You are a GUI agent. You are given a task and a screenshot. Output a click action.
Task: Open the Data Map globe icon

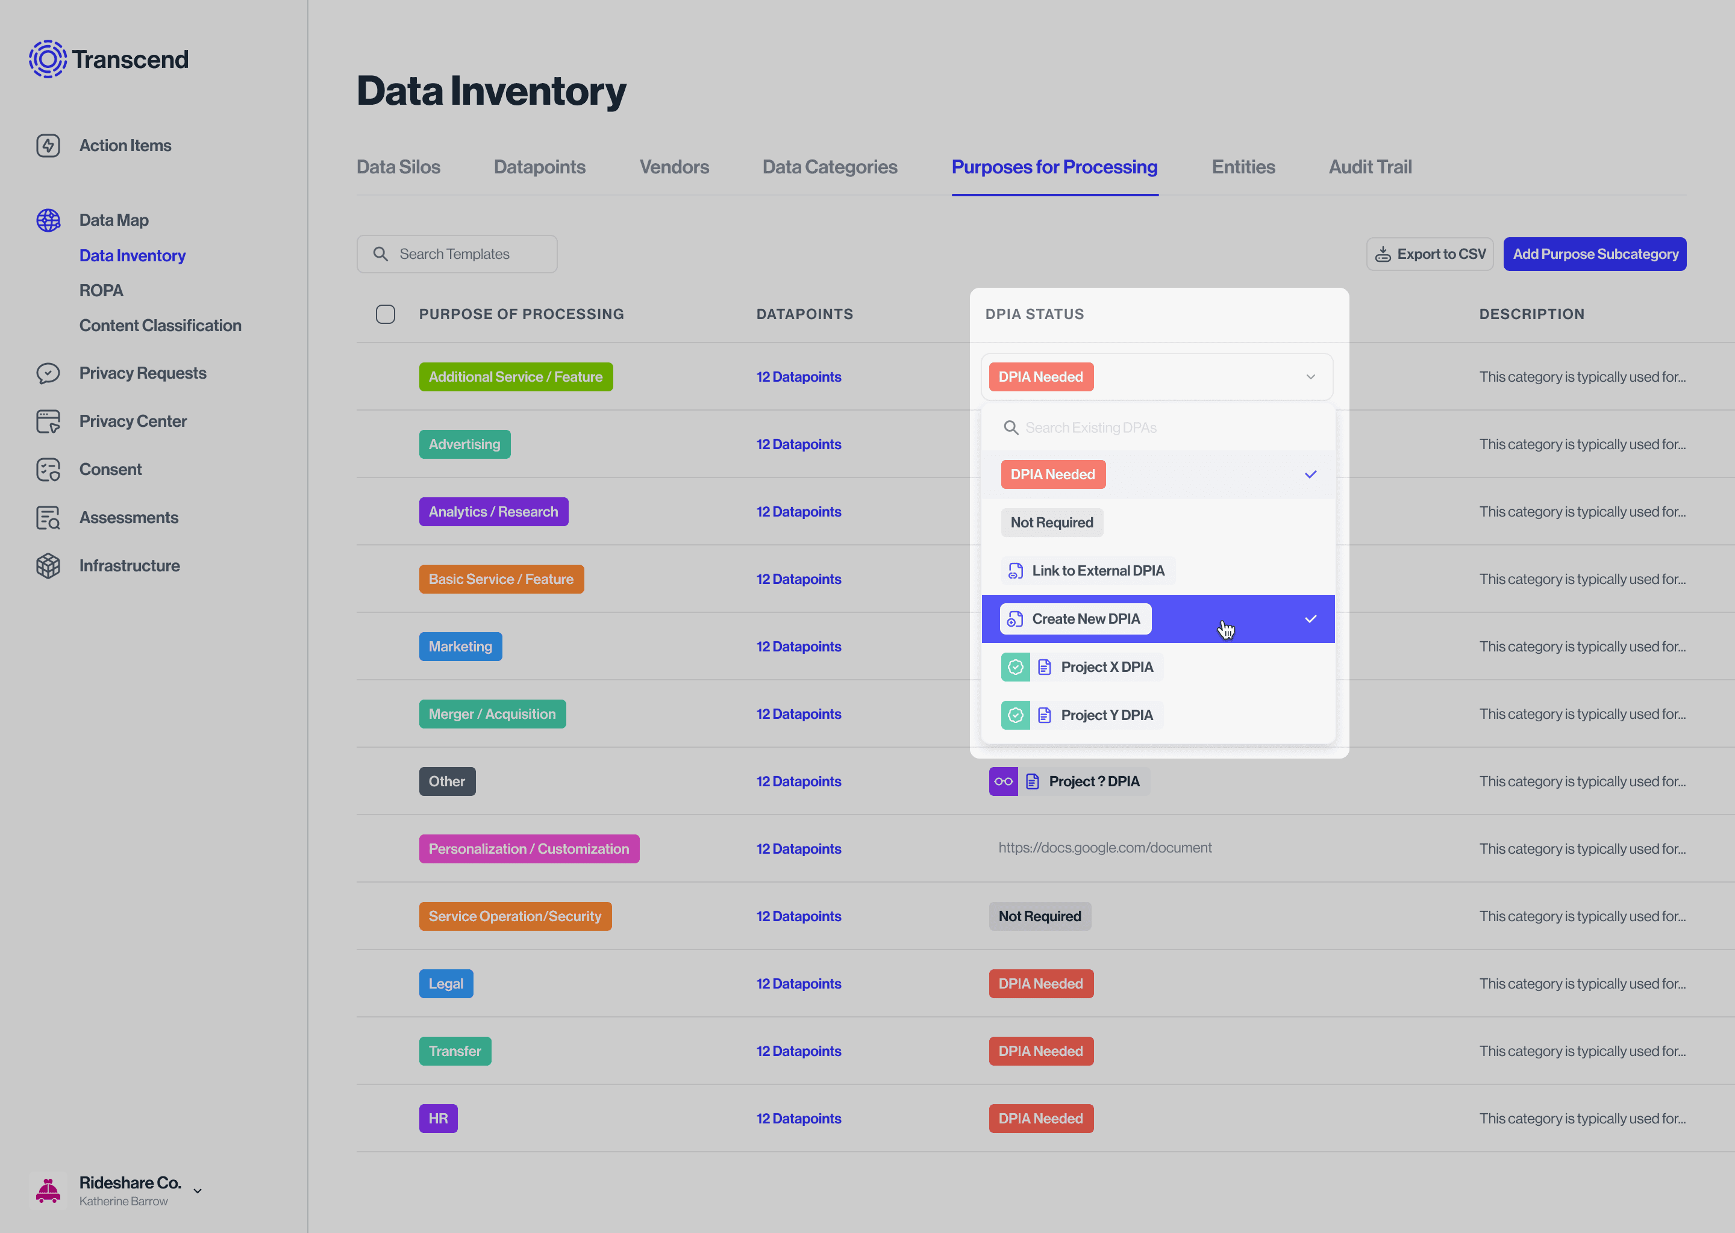(48, 220)
